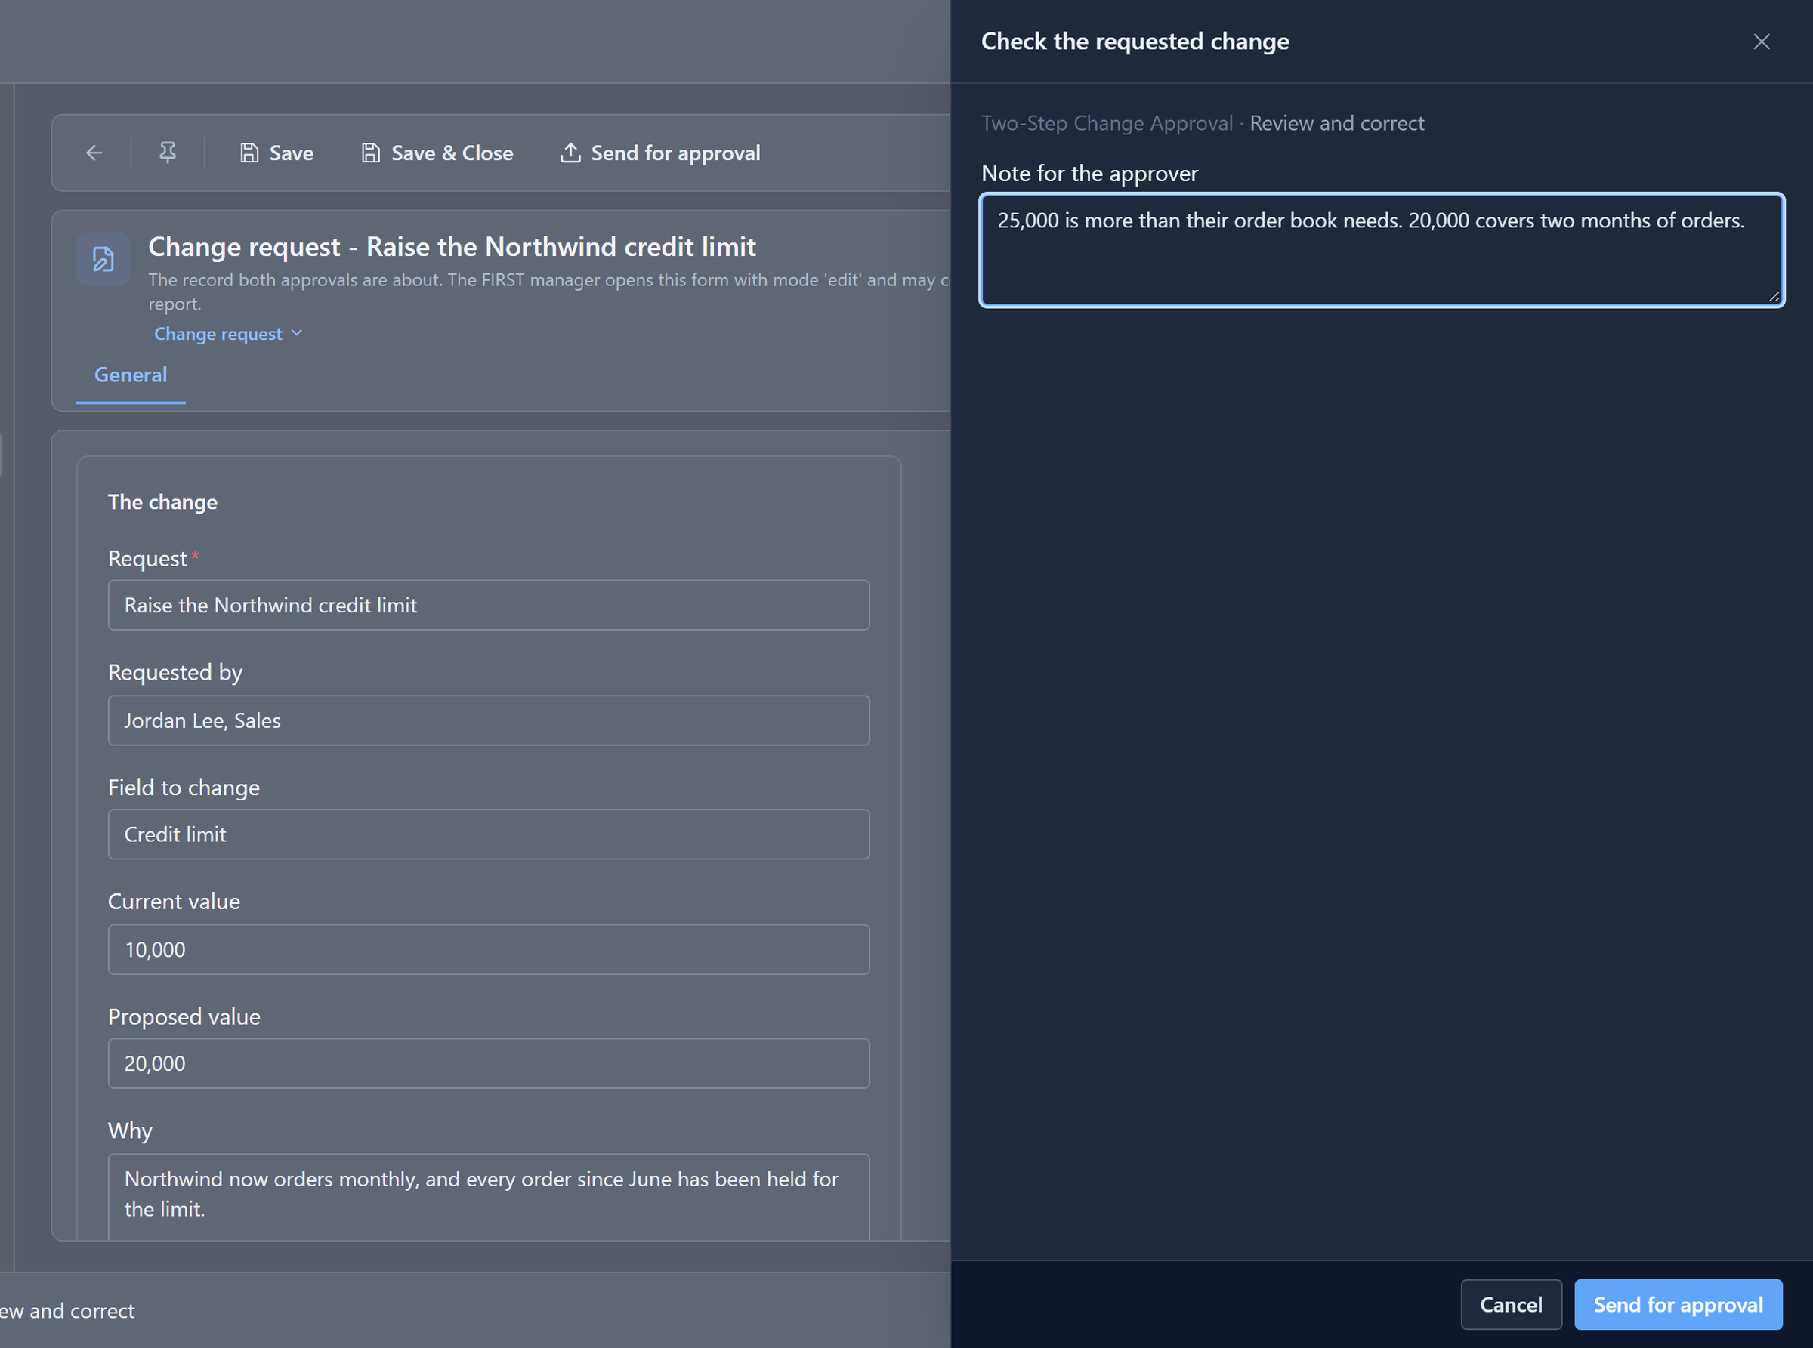Screen dimensions: 1813x1348
Task: Close the Check the requested change panel
Action: (1762, 42)
